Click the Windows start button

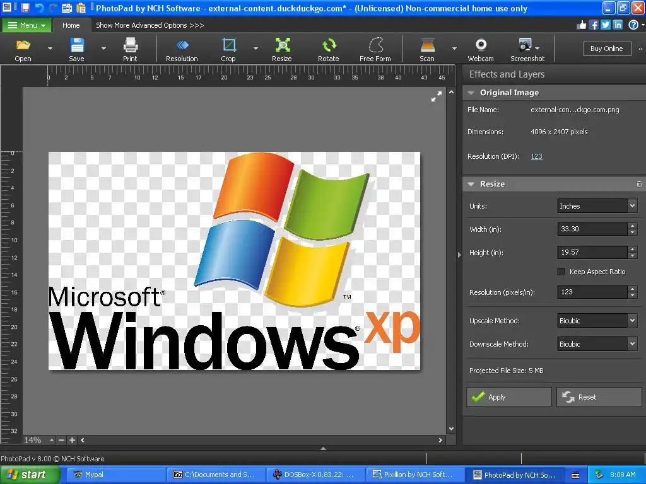[x=29, y=475]
